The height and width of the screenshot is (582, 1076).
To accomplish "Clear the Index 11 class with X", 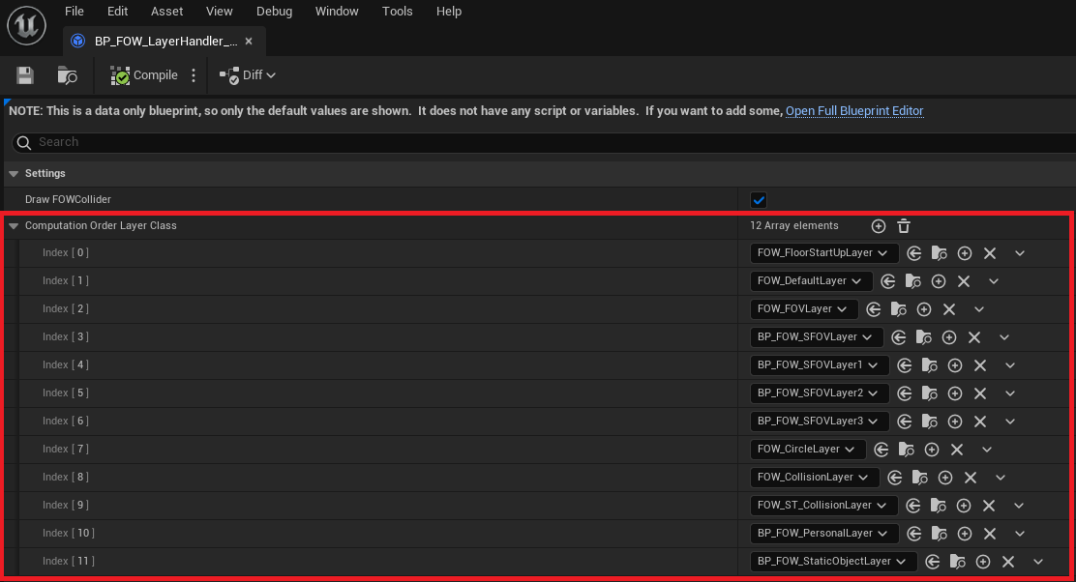I will [1008, 563].
